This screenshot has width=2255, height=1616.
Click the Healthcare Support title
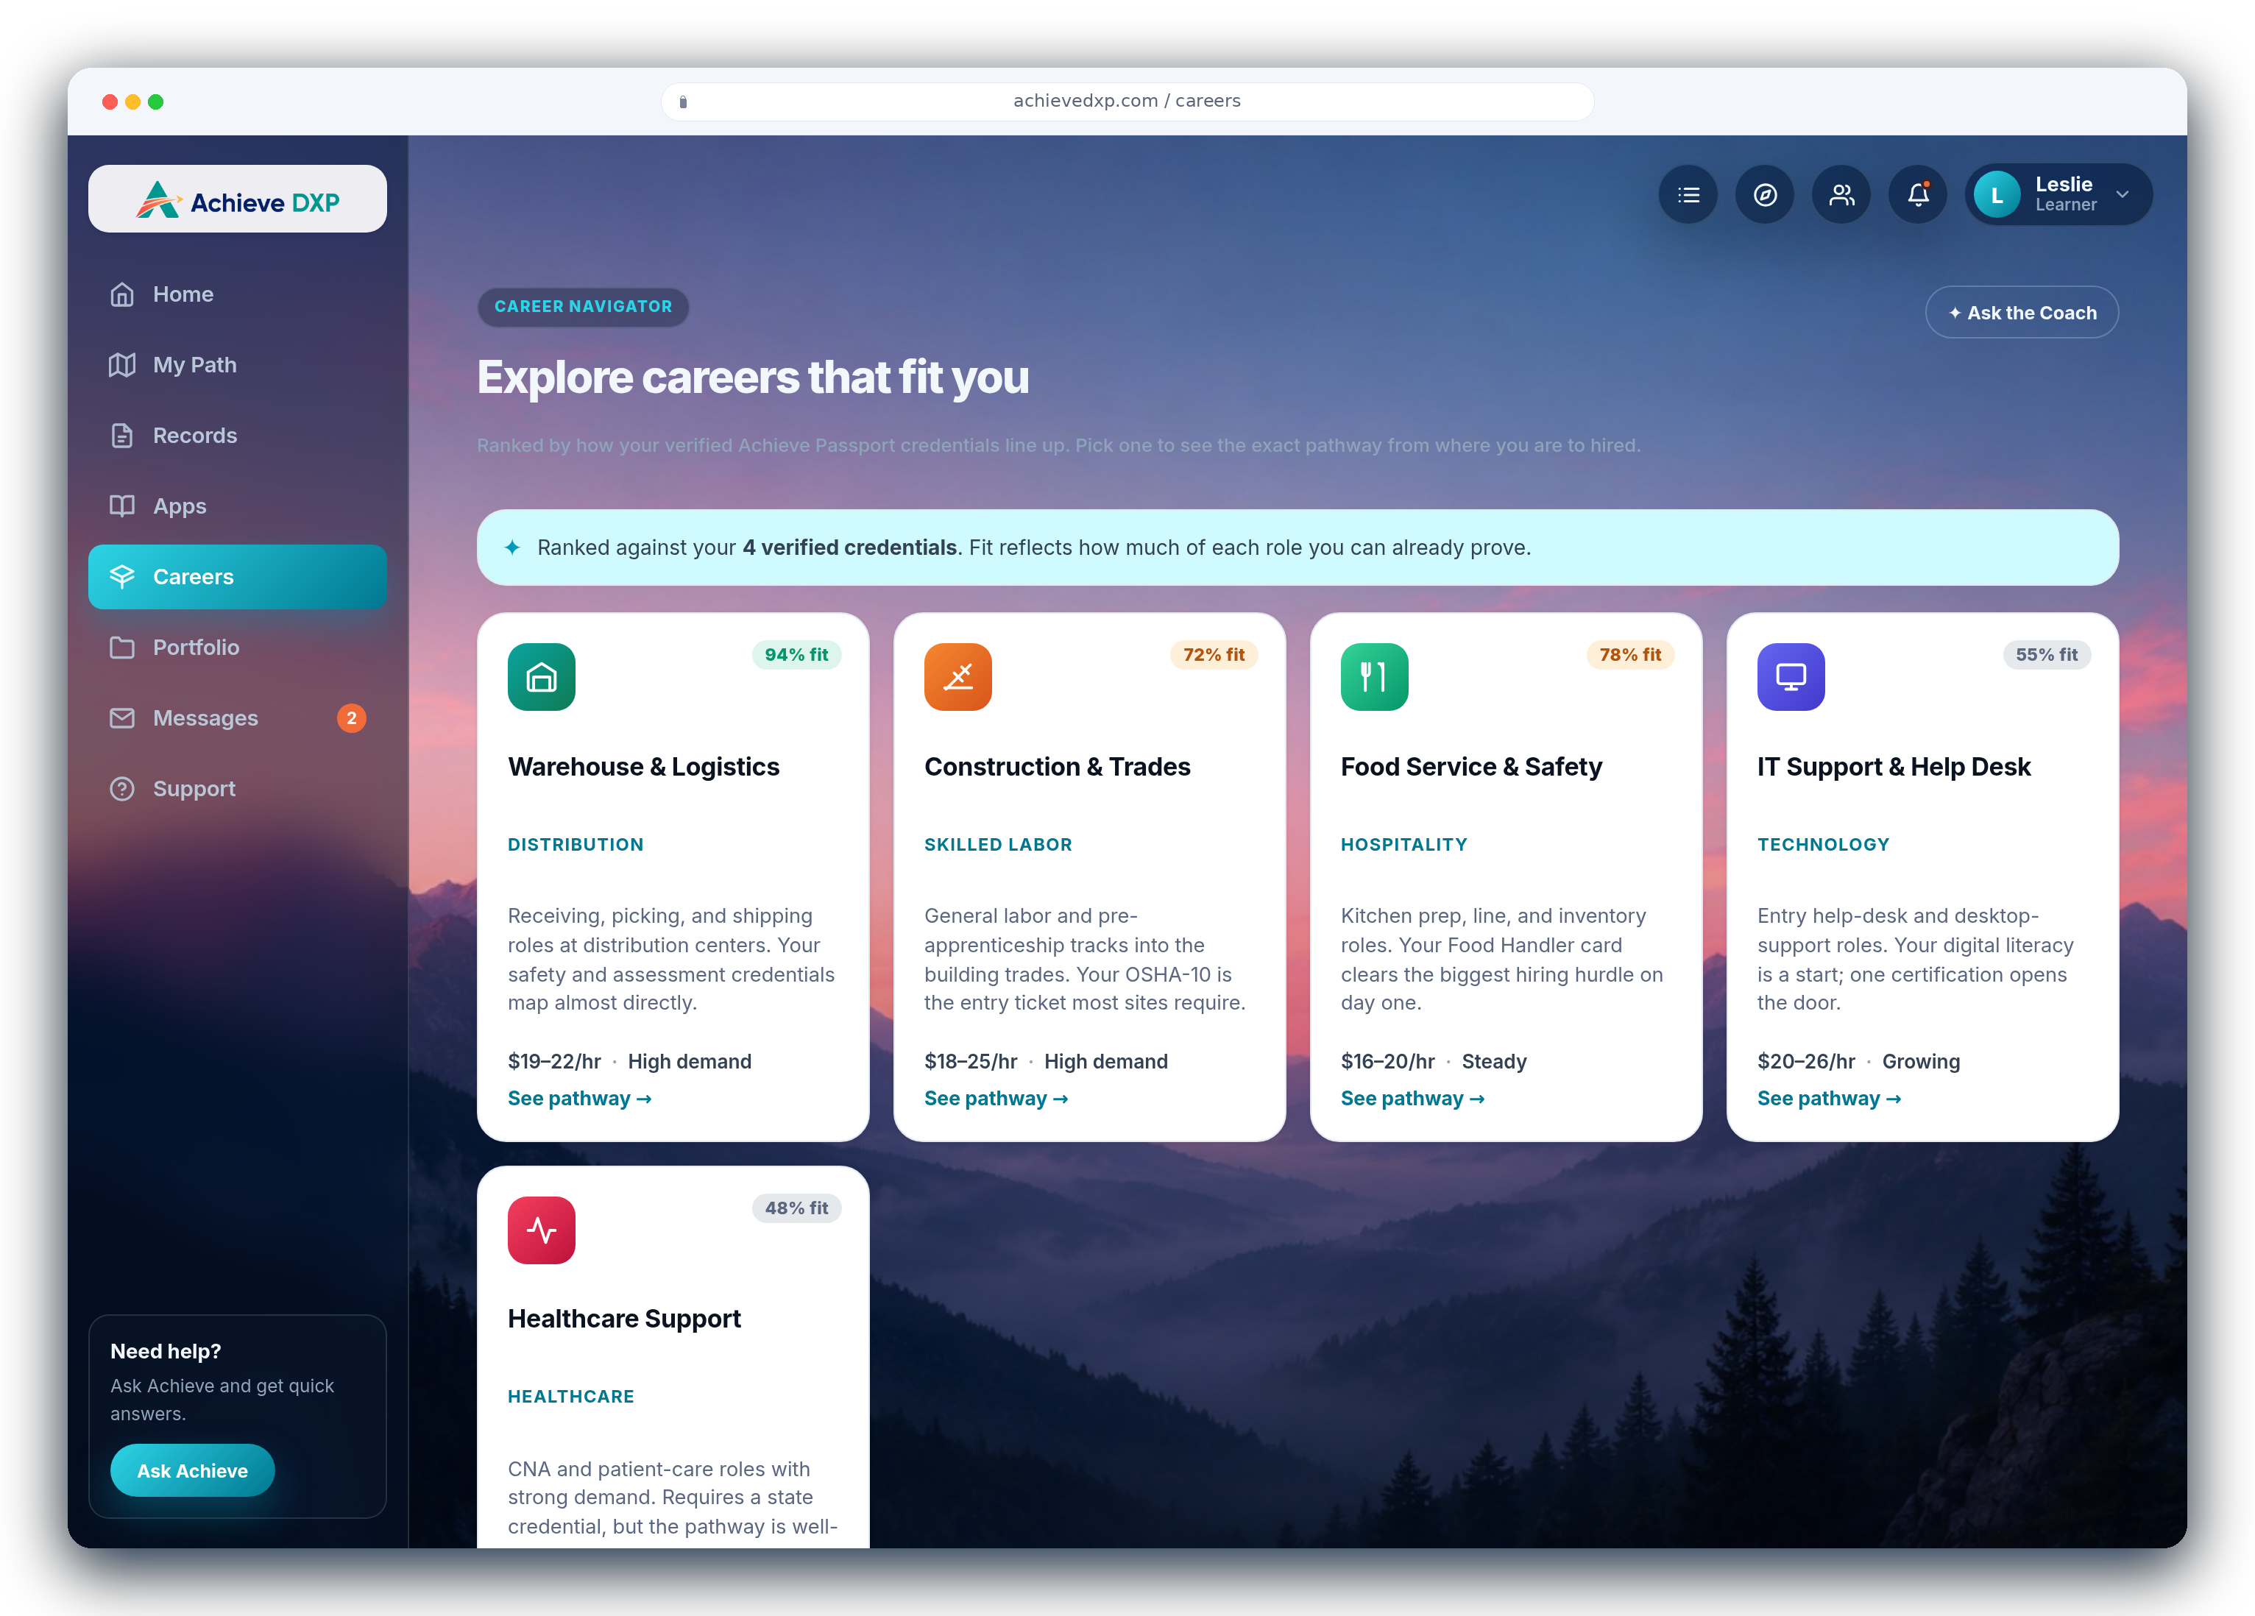pyautogui.click(x=624, y=1319)
